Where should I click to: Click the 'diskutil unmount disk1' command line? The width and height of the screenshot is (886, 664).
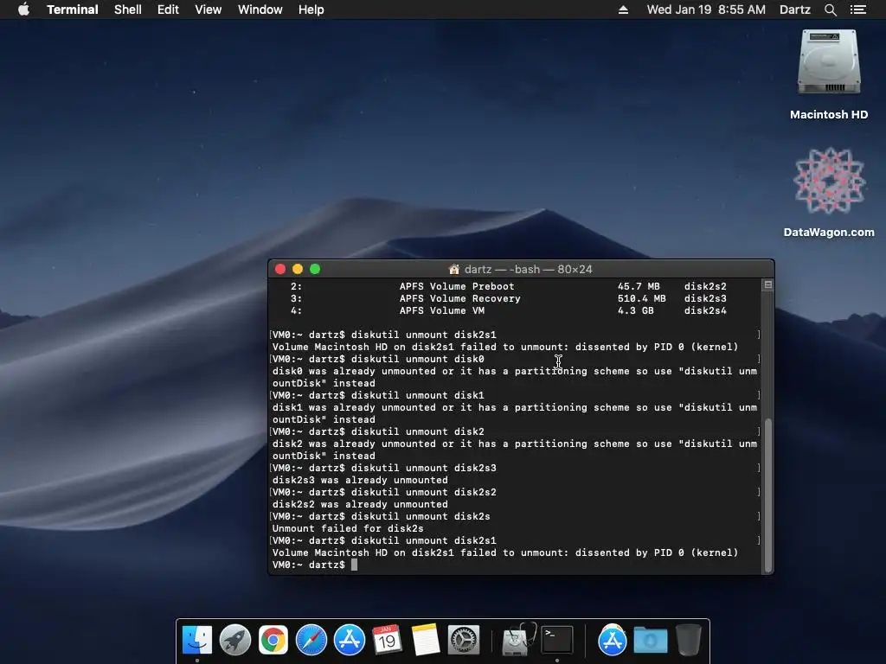(x=418, y=395)
